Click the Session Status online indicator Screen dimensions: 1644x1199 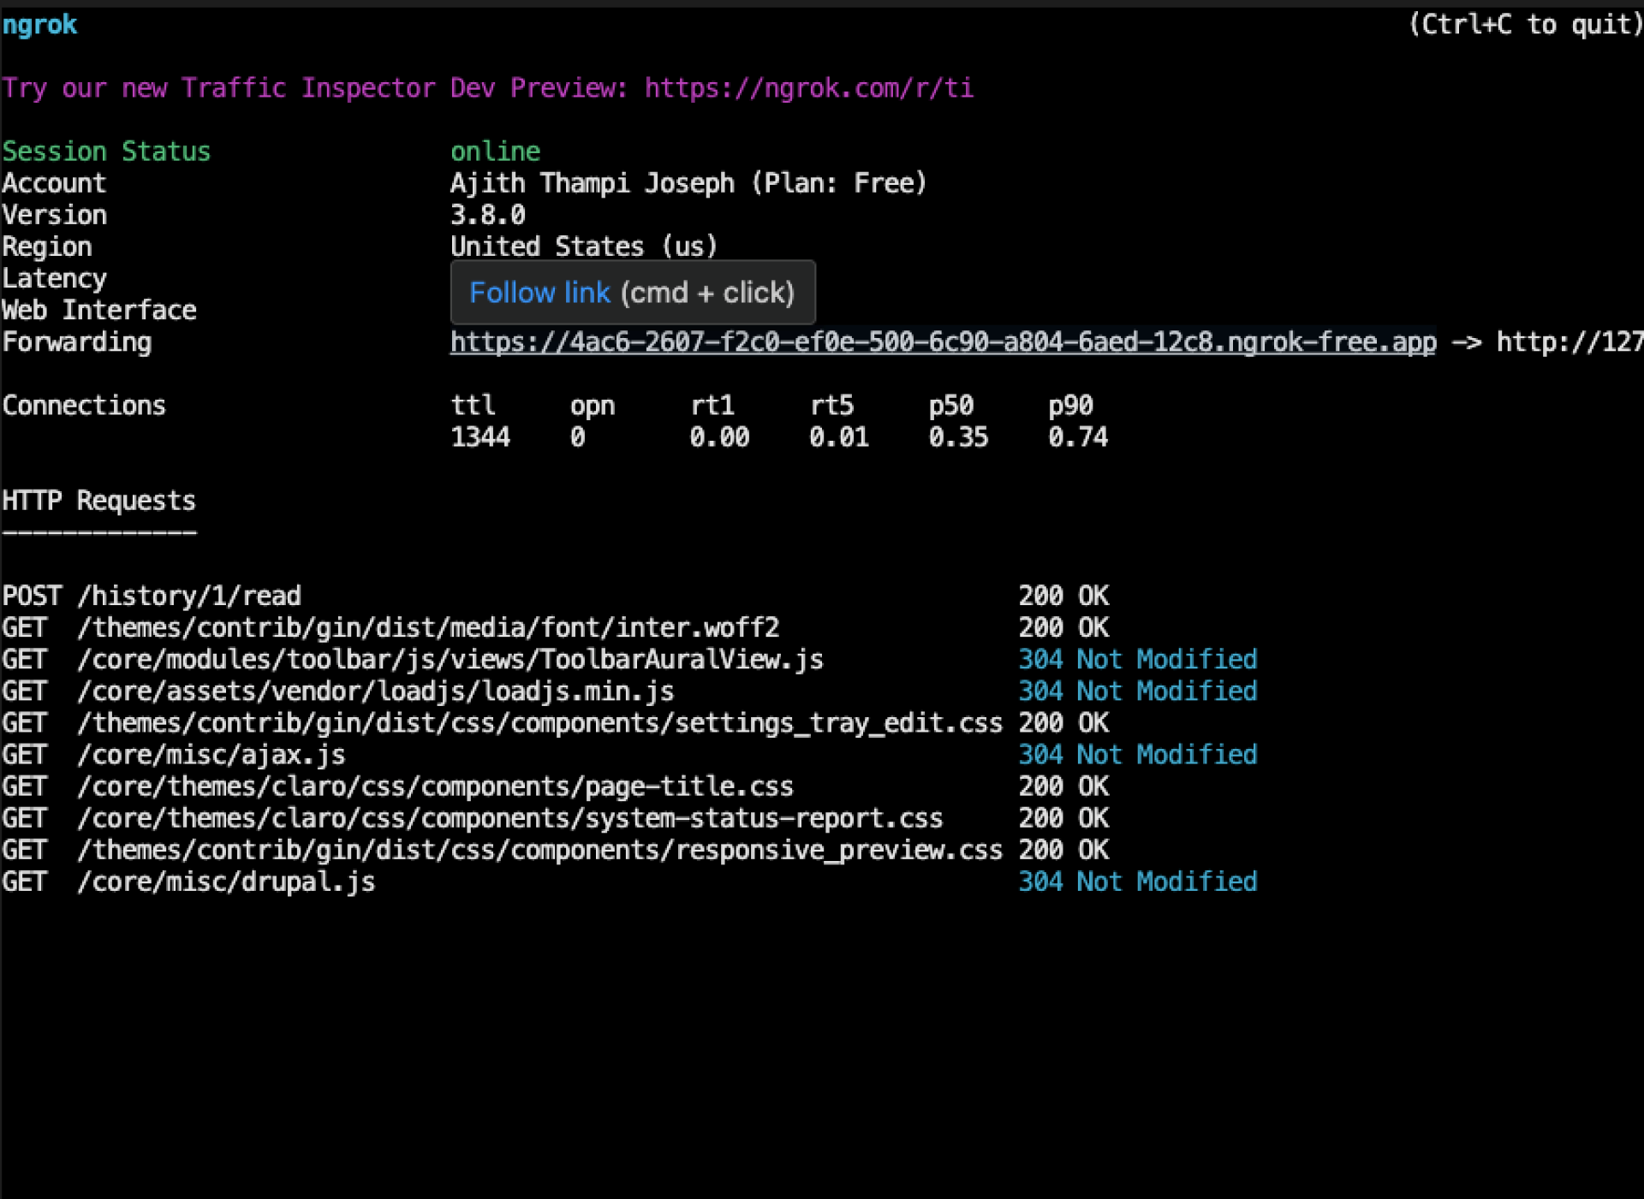tap(495, 151)
